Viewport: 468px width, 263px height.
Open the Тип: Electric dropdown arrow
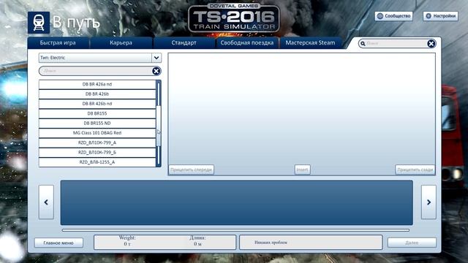point(156,58)
